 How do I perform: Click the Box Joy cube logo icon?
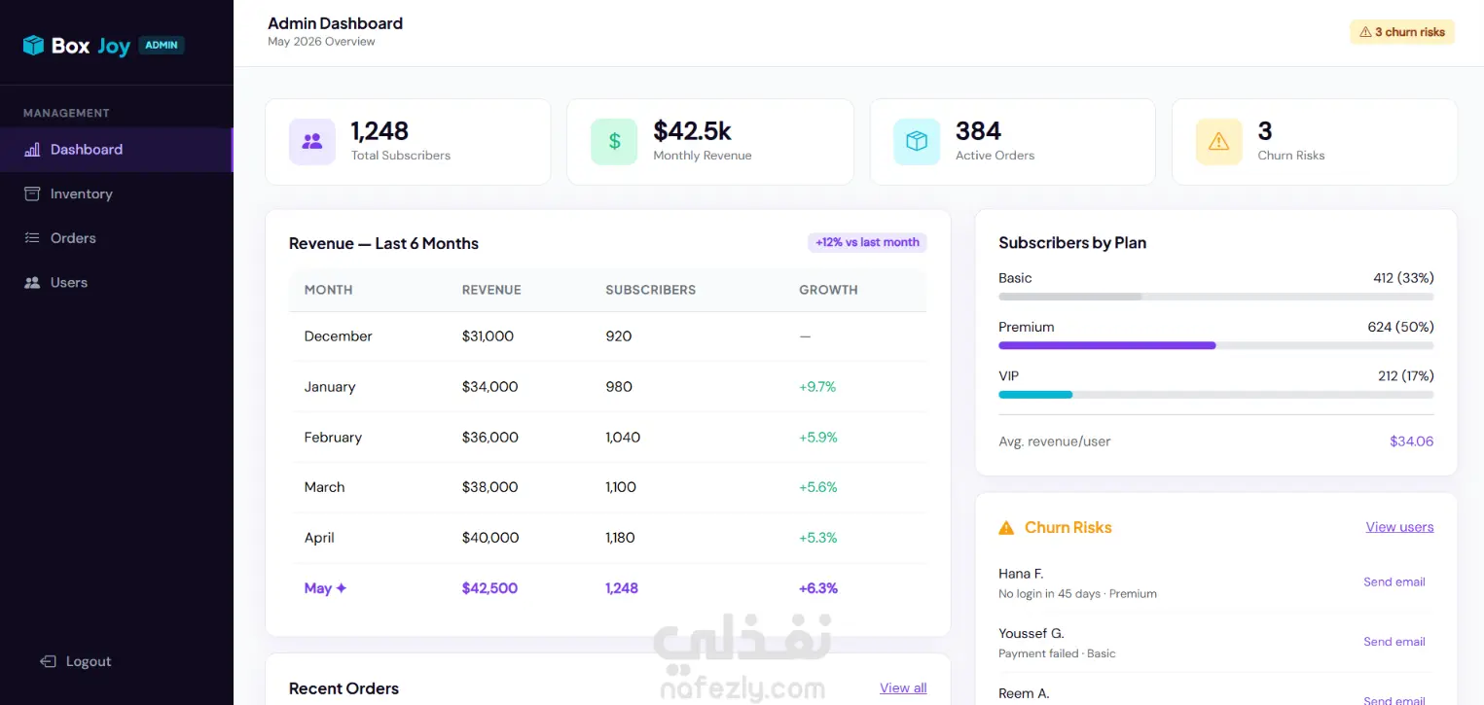coord(34,45)
